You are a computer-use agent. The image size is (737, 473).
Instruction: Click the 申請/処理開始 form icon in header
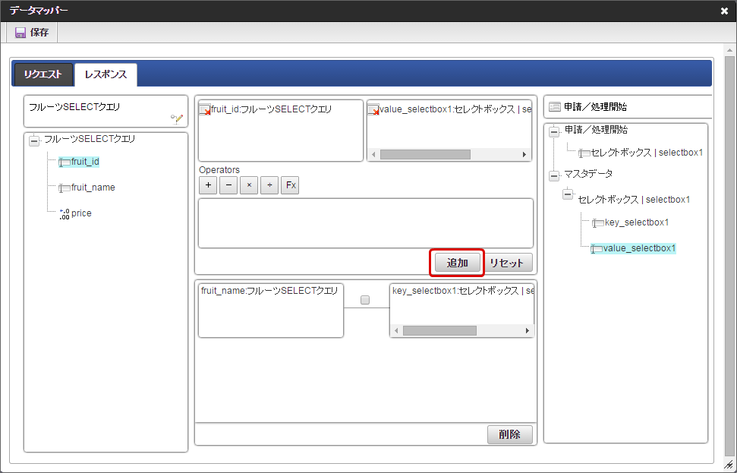[555, 107]
